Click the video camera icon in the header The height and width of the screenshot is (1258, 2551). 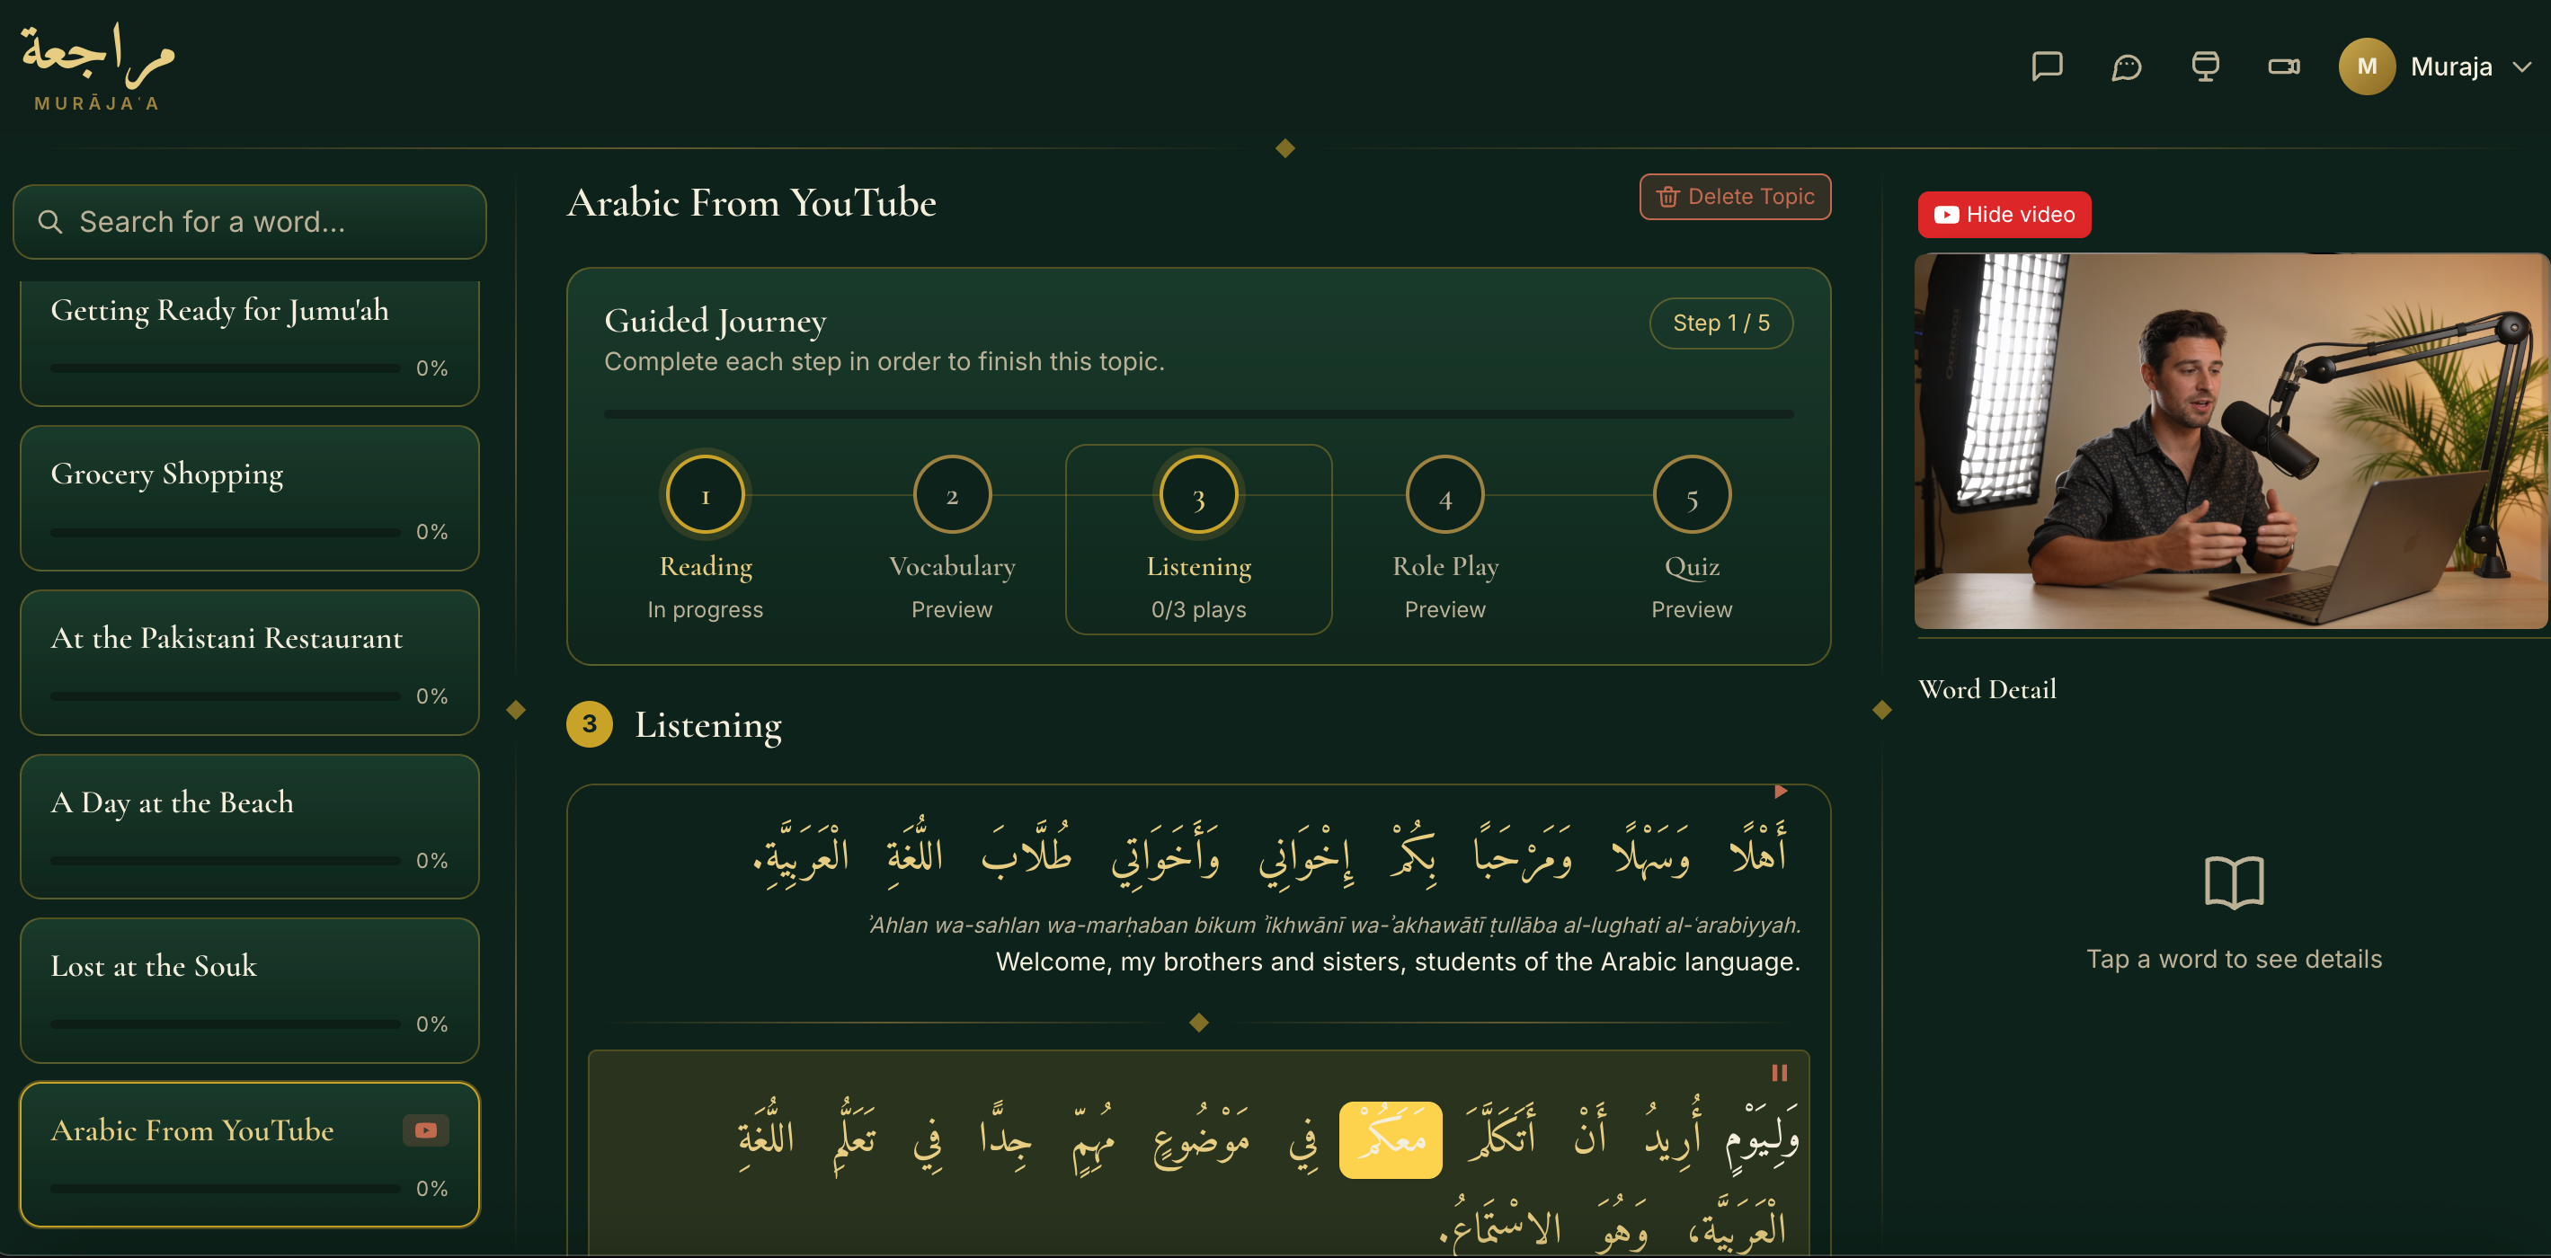click(x=2284, y=66)
